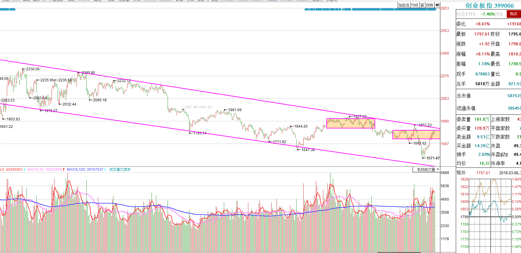The height and width of the screenshot is (253, 521).
Task: Click the 2018-03-06 date label
Action: tap(509, 173)
